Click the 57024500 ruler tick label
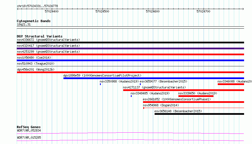The height and width of the screenshot is (144, 252). tap(102, 11)
